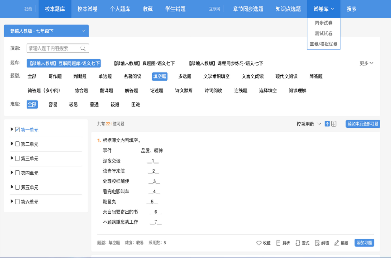
Task: Open the 部编人教版·七年级下 textbook dropdown
Action: click(x=46, y=31)
